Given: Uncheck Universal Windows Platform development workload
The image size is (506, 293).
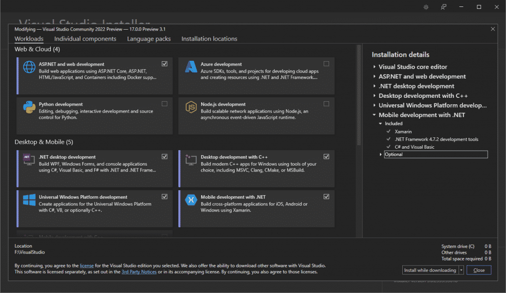Looking at the screenshot, I should pyautogui.click(x=165, y=197).
